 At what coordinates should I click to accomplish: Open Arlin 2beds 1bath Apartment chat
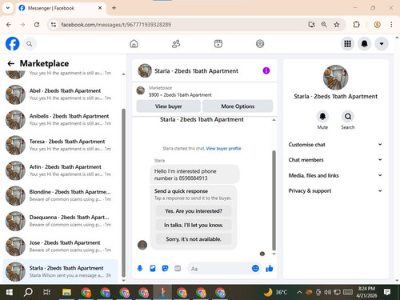coord(61,170)
